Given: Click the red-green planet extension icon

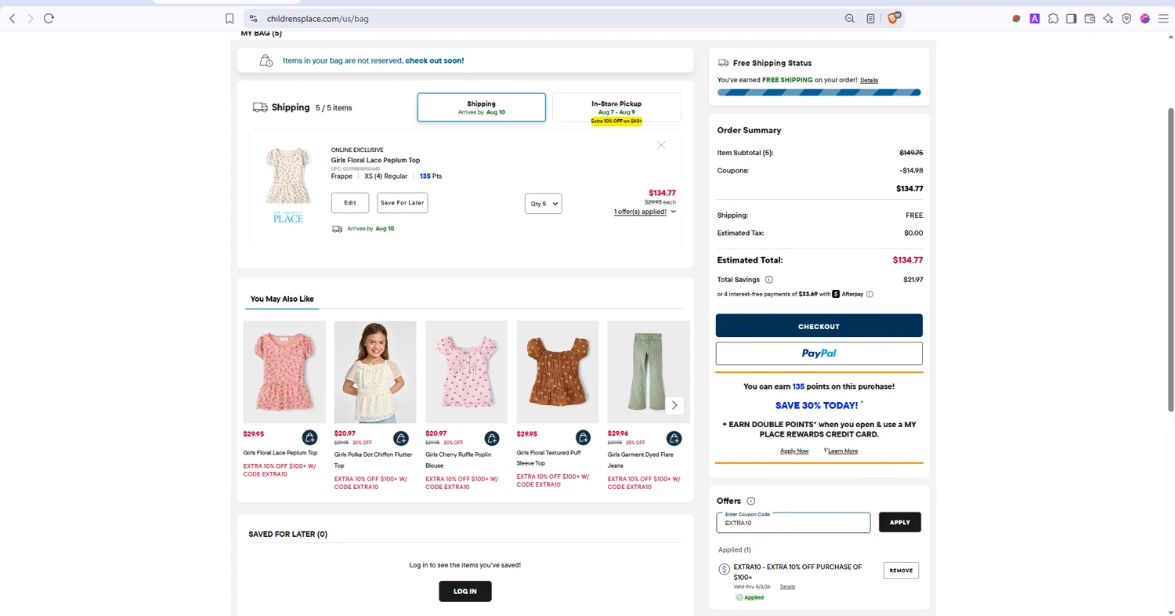Looking at the screenshot, I should coord(1016,18).
